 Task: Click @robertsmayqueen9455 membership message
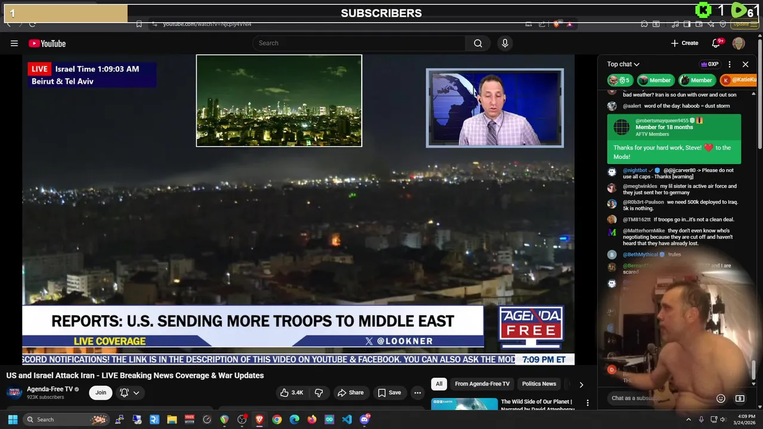coord(674,139)
